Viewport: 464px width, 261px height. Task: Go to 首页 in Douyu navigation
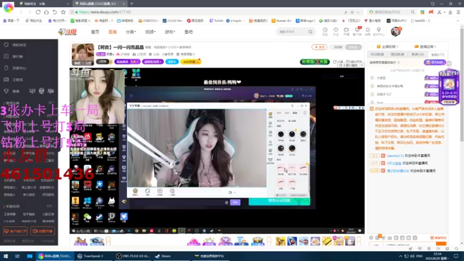pyautogui.click(x=95, y=32)
